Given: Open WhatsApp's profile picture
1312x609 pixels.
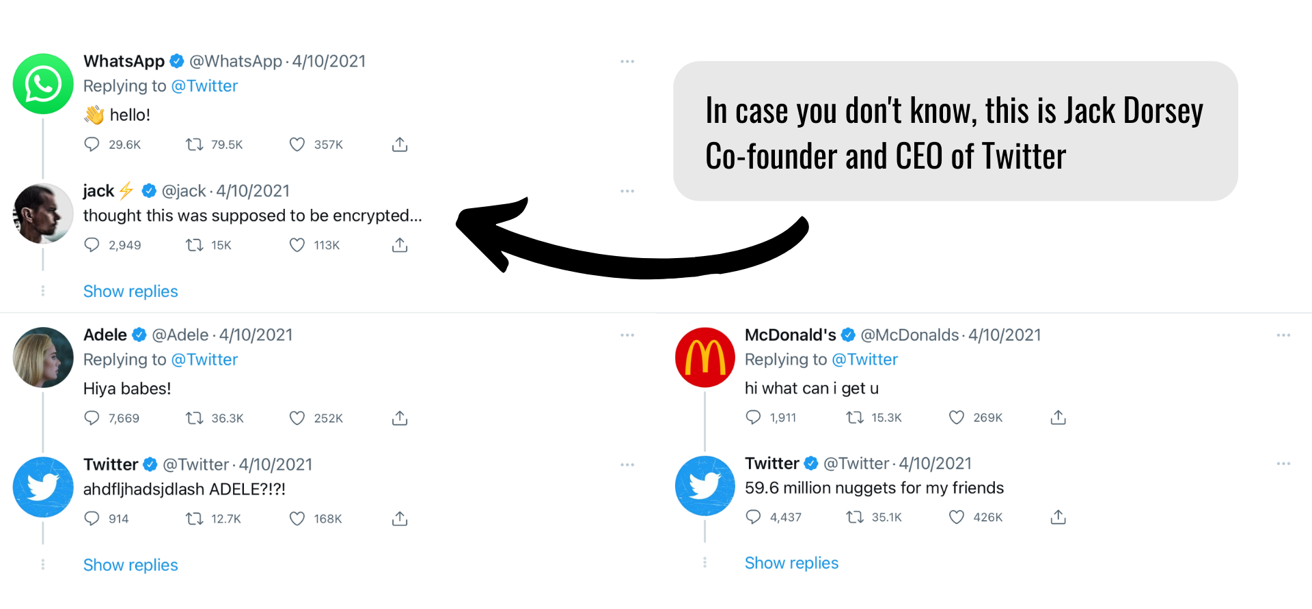Looking at the screenshot, I should coord(43,84).
